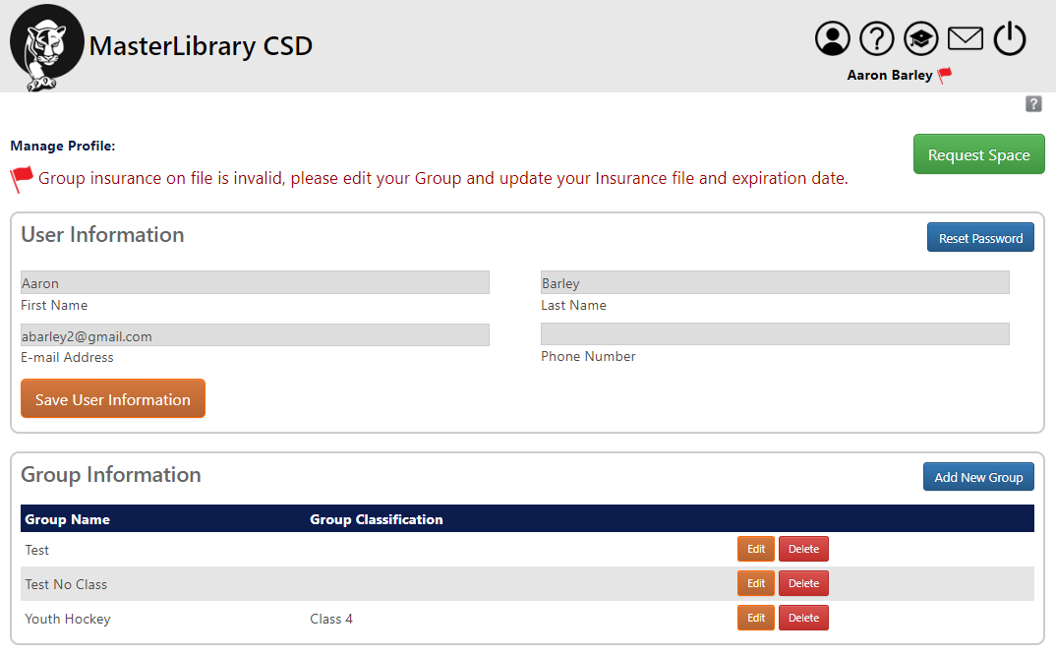1056x655 pixels.
Task: Click the User Information heading
Action: 102,234
